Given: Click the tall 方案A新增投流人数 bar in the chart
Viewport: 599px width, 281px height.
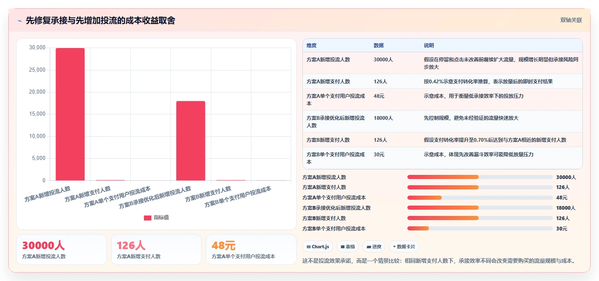Looking at the screenshot, I should click(x=70, y=114).
